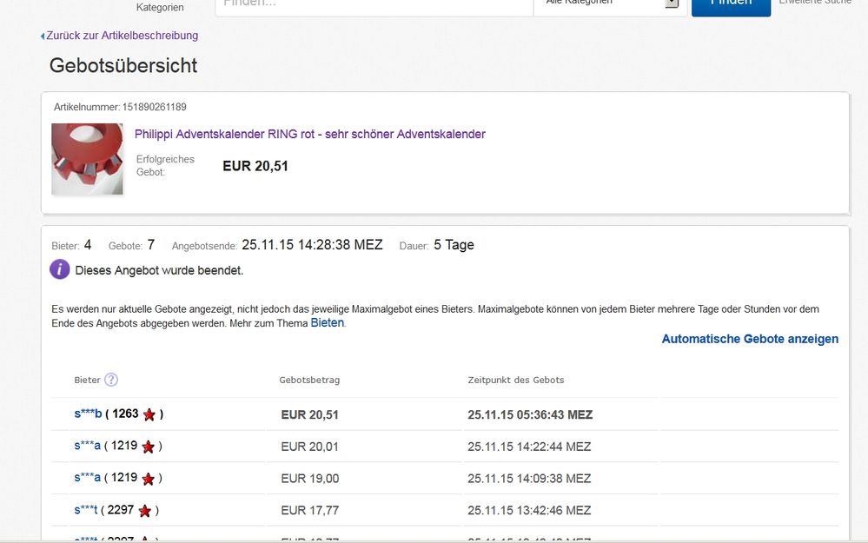
Task: Click the red star in the EUR 20,01 row
Action: click(149, 447)
